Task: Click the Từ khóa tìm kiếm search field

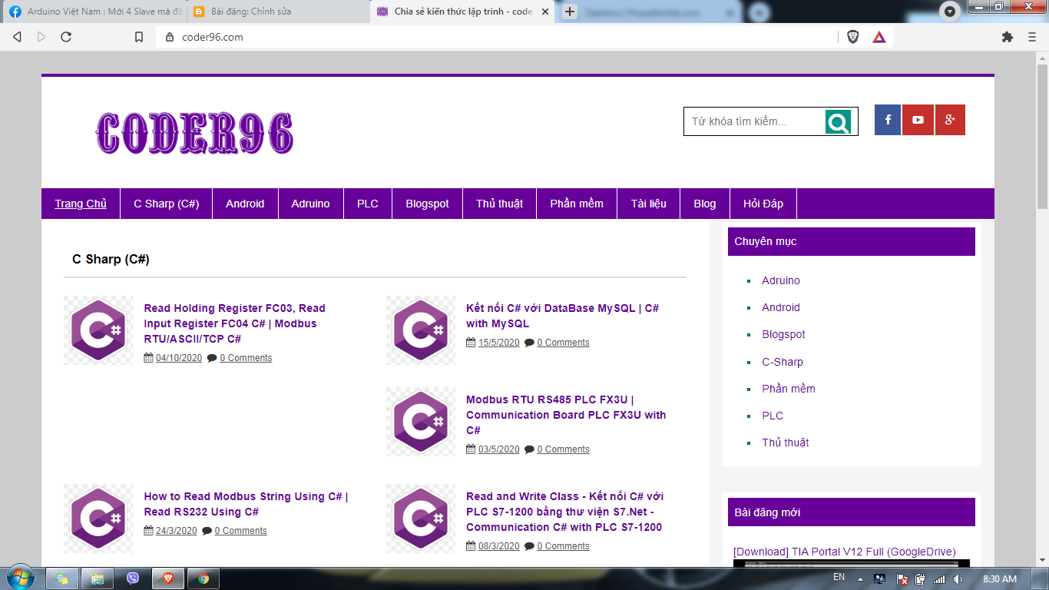Action: click(x=755, y=121)
